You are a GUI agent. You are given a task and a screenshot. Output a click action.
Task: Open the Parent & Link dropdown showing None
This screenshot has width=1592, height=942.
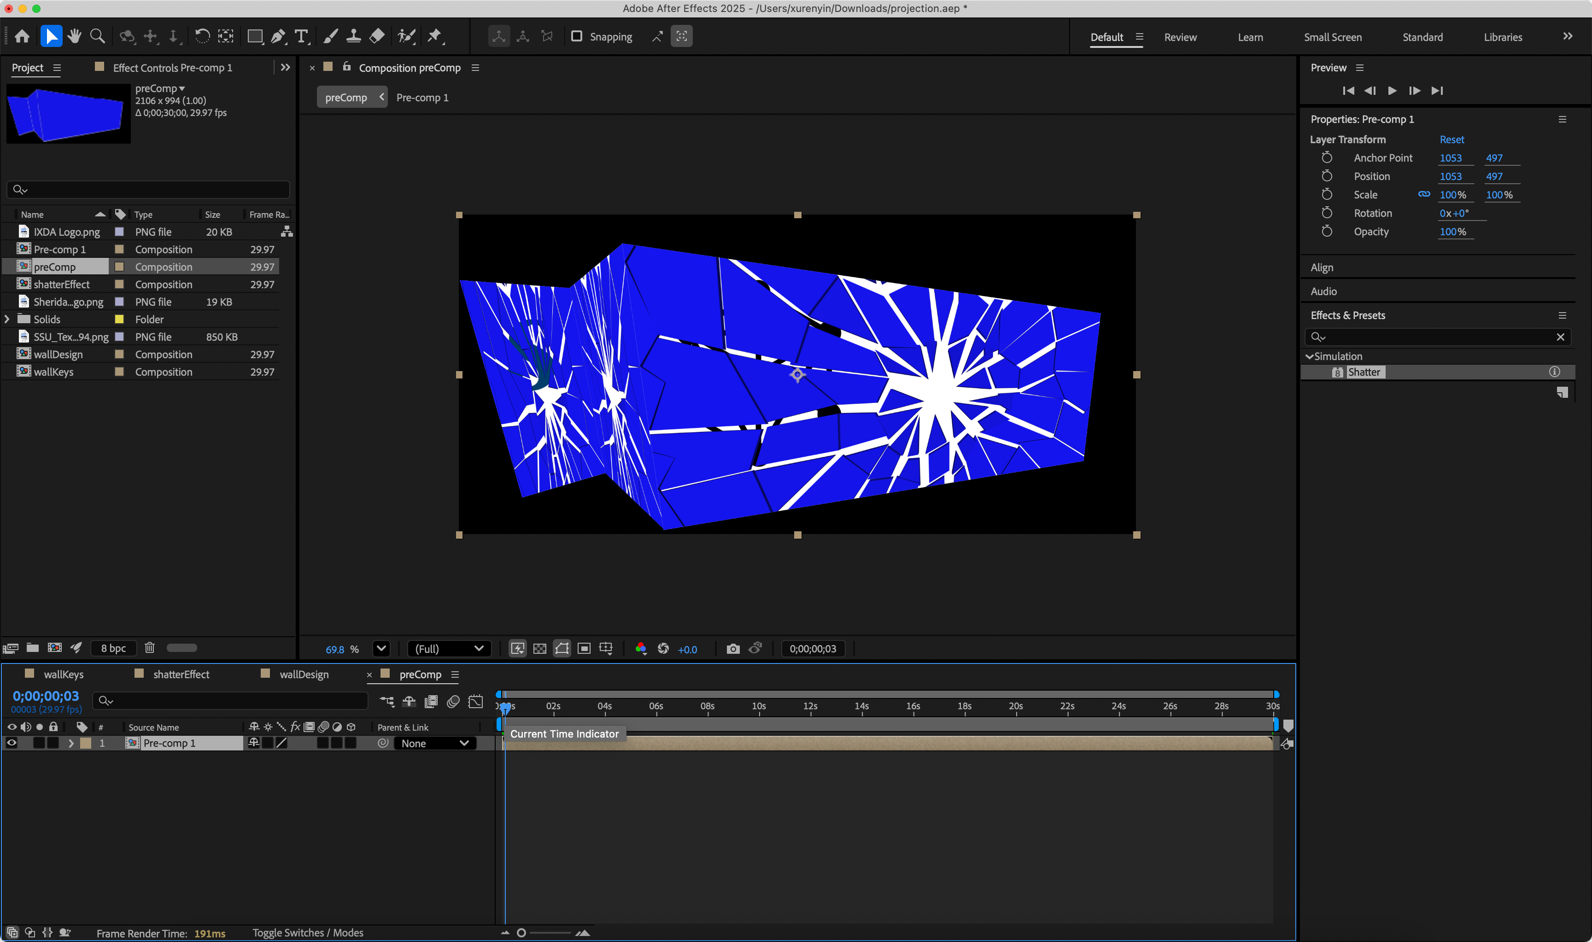pyautogui.click(x=434, y=743)
